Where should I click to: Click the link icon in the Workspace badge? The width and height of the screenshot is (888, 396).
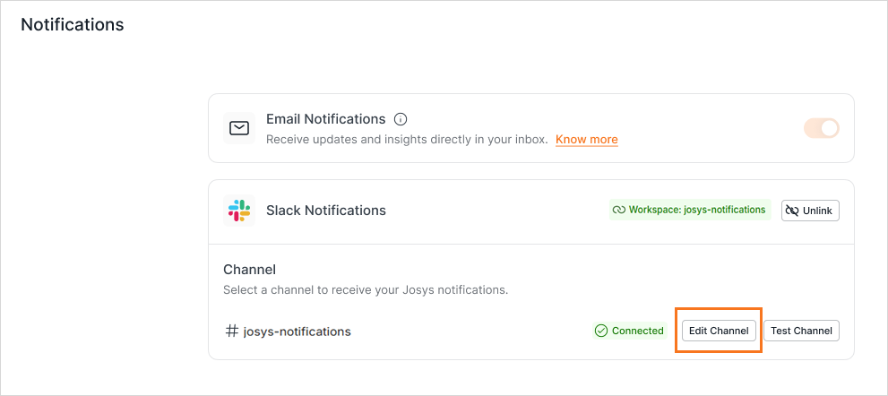point(618,211)
